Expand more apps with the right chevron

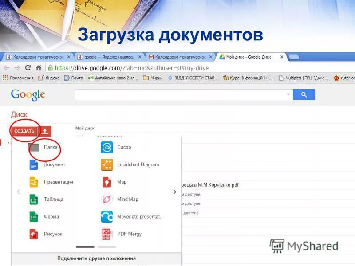[x=174, y=192]
